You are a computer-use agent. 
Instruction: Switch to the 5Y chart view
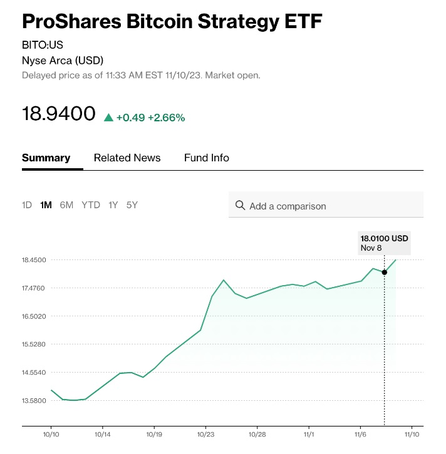tap(132, 205)
